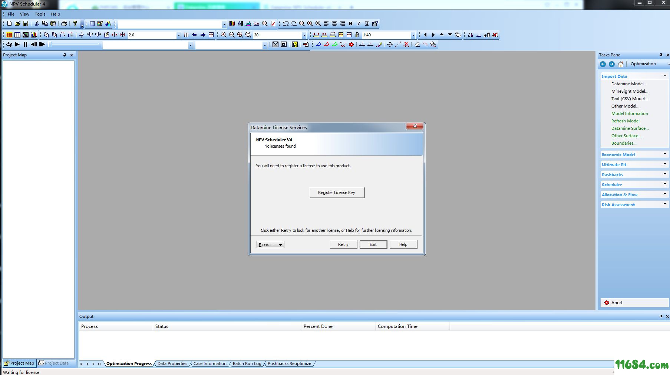Screen dimensions: 670x375
Task: Click the blue right arrow icon
Action: pos(203,34)
